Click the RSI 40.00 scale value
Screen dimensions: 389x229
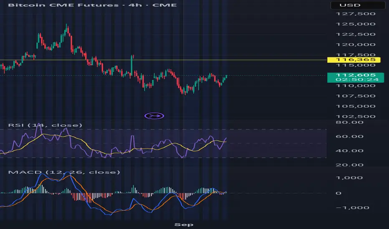[x=349, y=151]
